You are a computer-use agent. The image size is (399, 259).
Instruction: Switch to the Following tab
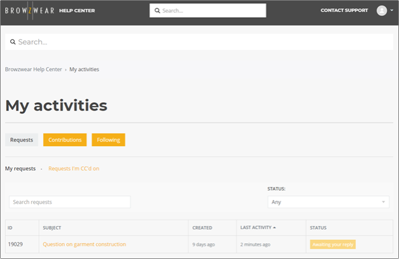tap(108, 140)
